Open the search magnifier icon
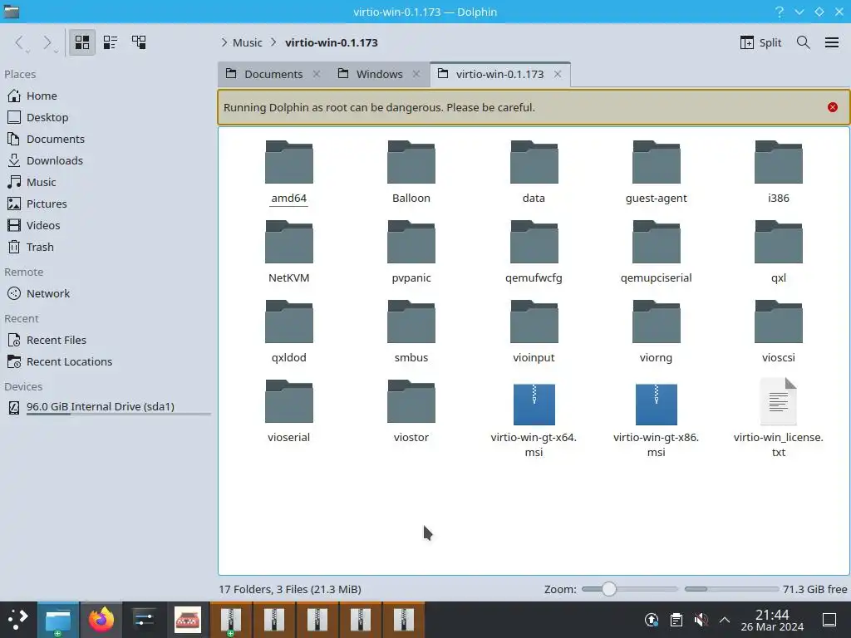The height and width of the screenshot is (638, 851). (x=804, y=42)
